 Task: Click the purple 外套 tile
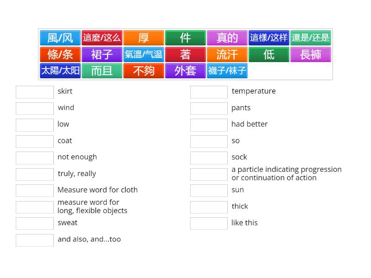click(x=185, y=71)
